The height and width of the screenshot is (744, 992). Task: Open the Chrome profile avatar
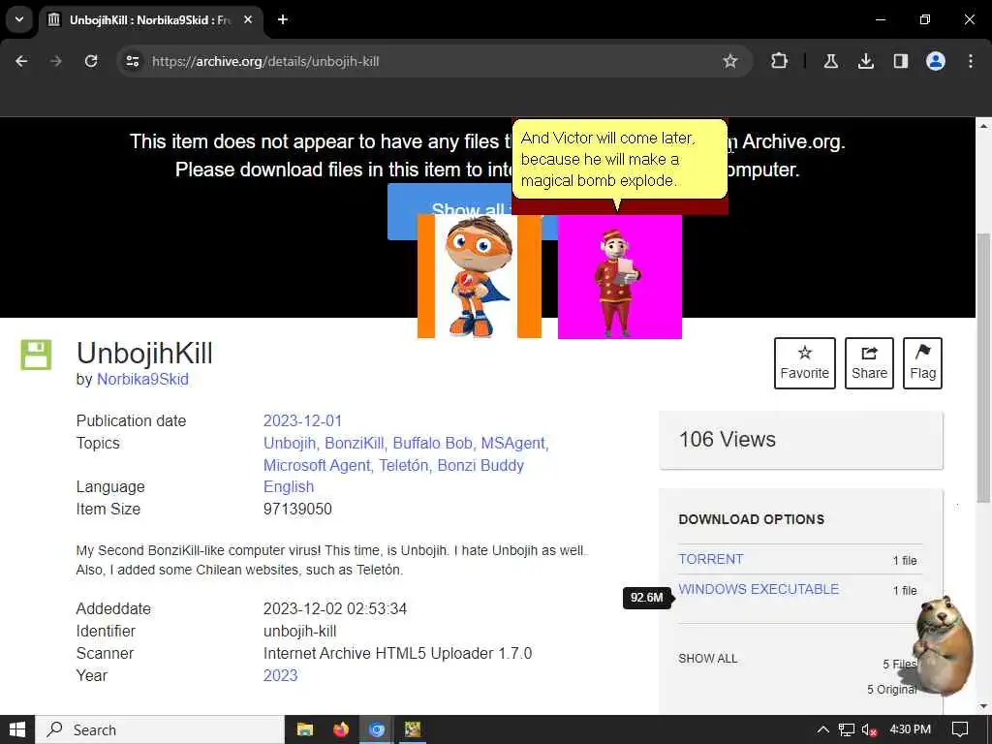pos(936,61)
